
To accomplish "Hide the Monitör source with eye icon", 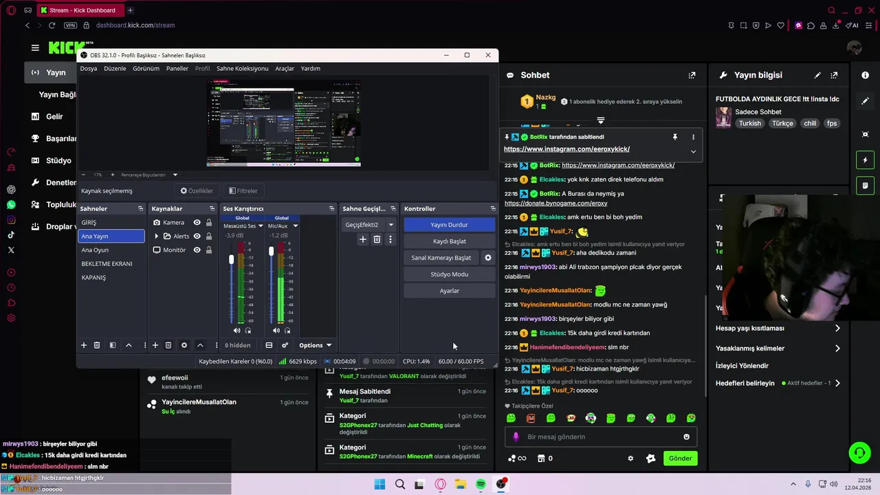I will tap(197, 250).
